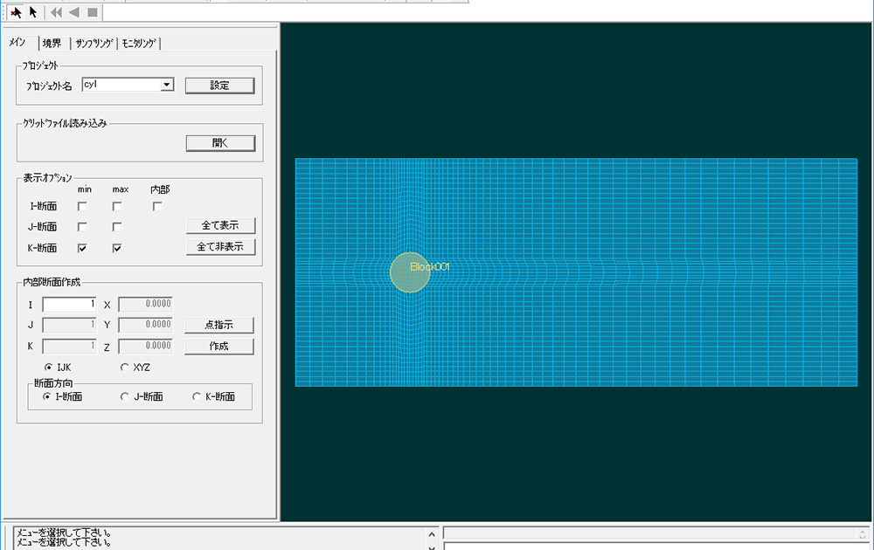Click the K index field
This screenshot has height=550, width=874.
(69, 347)
